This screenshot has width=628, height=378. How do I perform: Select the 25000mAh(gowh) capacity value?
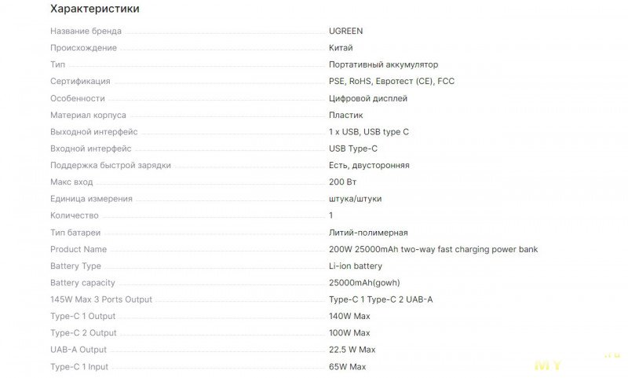tap(364, 283)
